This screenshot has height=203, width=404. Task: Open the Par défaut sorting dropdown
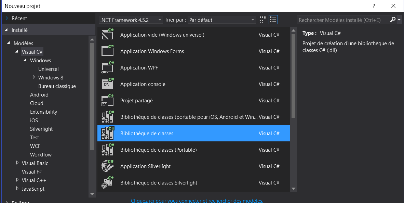point(252,20)
